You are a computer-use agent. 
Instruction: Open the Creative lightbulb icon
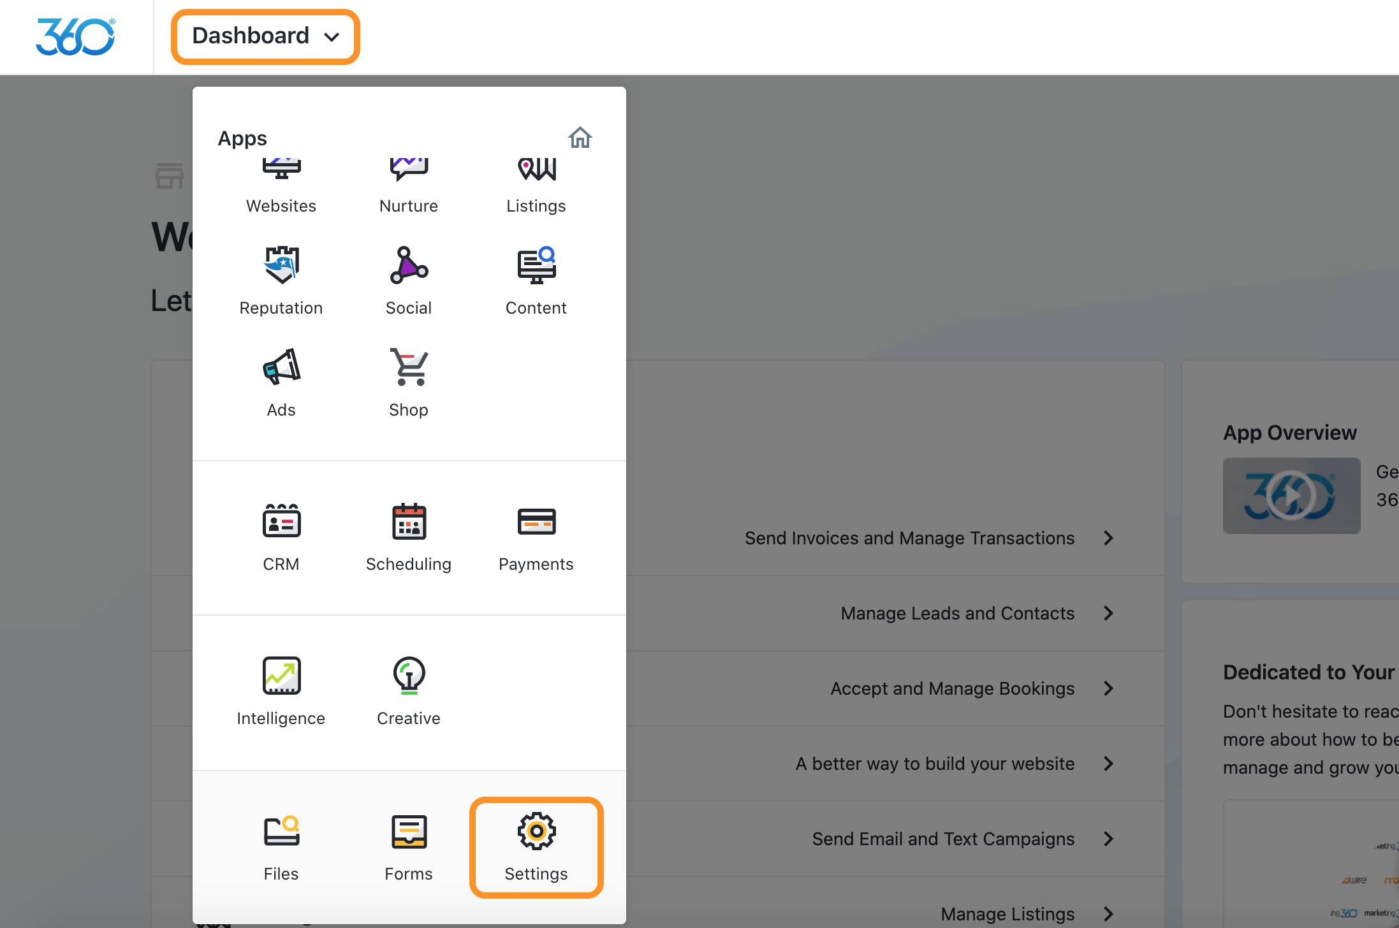(409, 676)
